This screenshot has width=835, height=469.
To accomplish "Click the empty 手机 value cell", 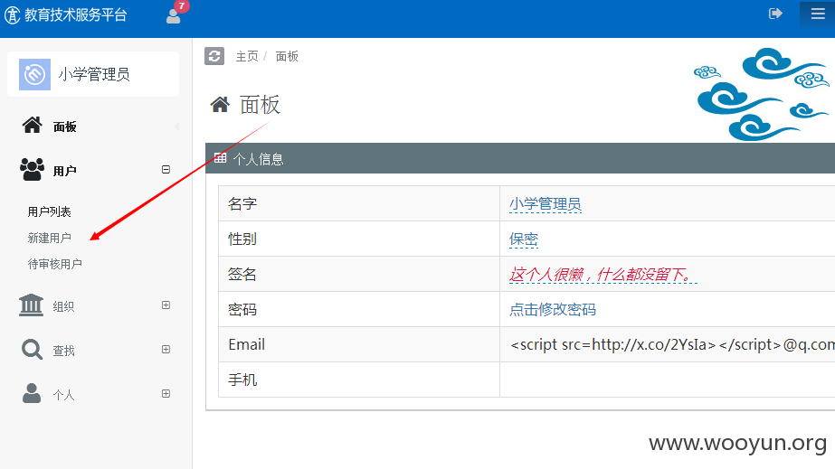I will pyautogui.click(x=668, y=380).
